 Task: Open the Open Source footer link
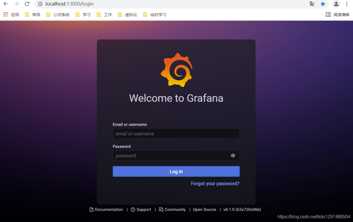click(x=205, y=209)
